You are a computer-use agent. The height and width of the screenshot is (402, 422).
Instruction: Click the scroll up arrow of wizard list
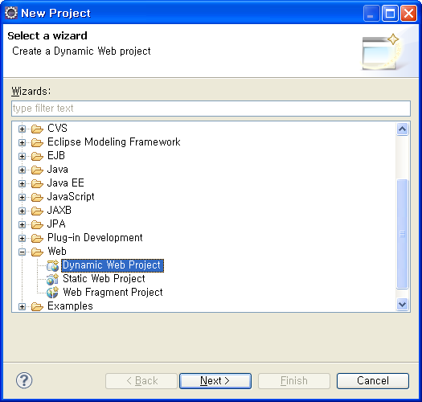point(402,129)
